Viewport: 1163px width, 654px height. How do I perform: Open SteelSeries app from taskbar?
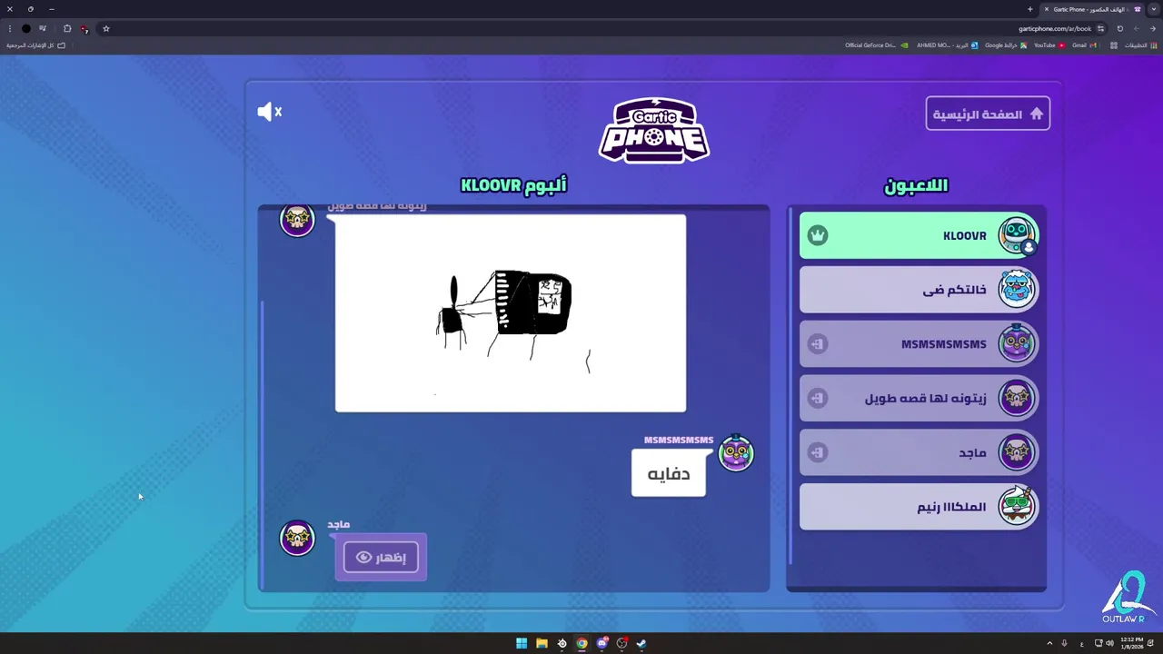(x=562, y=643)
